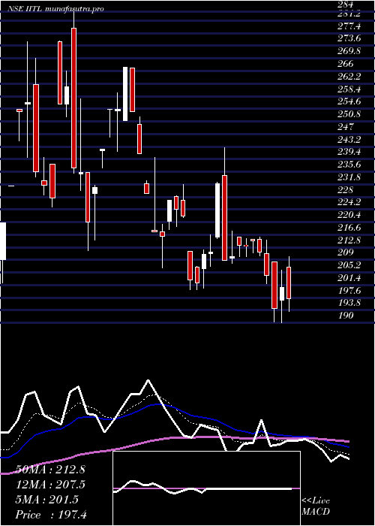Click the 'NSE HTL munafasutra.pro' chart title
Viewport: 375px width, 526px height.
[55, 9]
